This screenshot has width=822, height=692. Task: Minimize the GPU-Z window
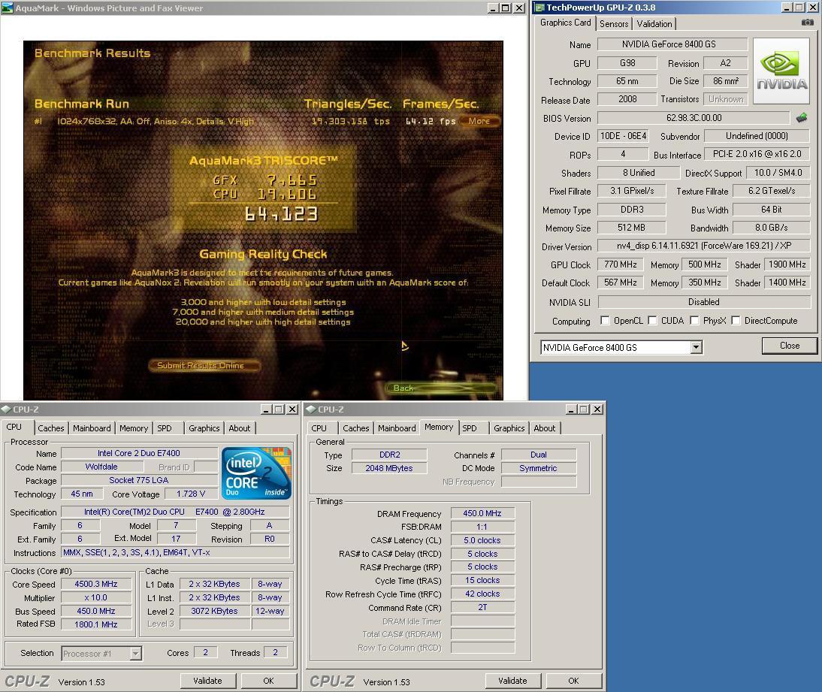pyautogui.click(x=787, y=8)
